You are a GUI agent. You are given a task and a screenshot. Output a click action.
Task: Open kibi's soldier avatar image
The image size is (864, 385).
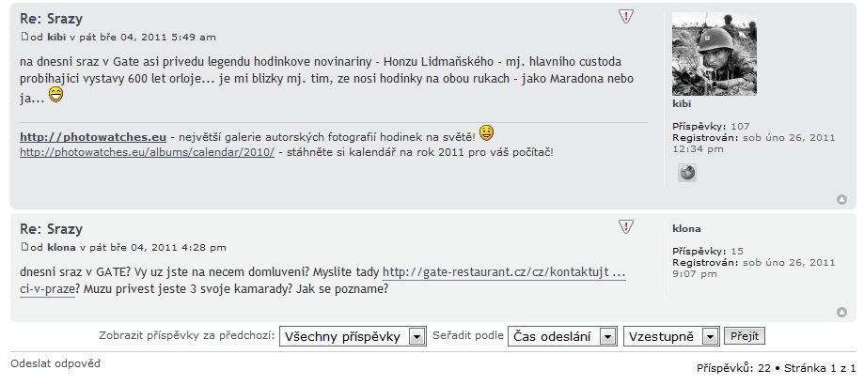pos(714,54)
